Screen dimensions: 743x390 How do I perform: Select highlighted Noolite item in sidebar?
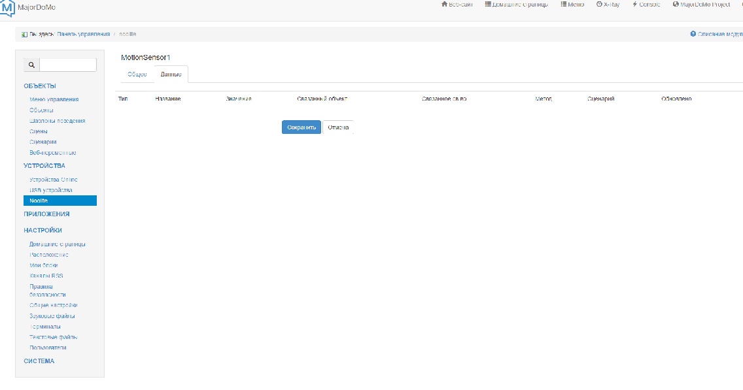click(60, 201)
